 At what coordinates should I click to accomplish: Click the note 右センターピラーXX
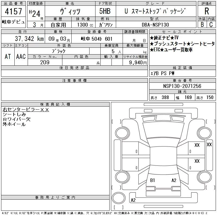click(x=26, y=110)
